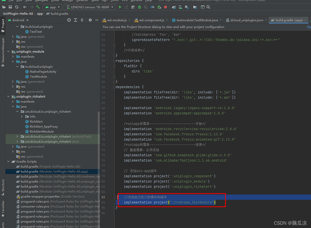This screenshot has height=228, width=311.
Task: Collapse the uniplugin_module tree node
Action: point(8,52)
